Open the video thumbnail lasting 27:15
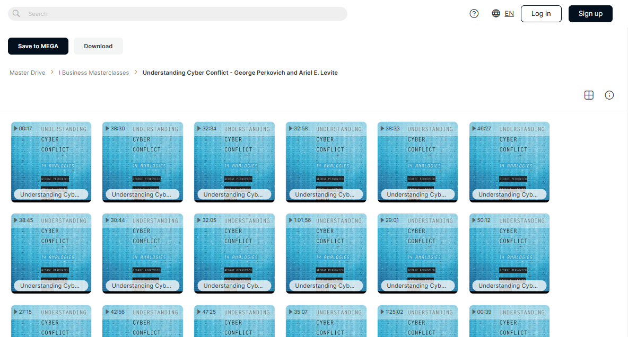Viewport: 628px width, 337px height. 51,321
